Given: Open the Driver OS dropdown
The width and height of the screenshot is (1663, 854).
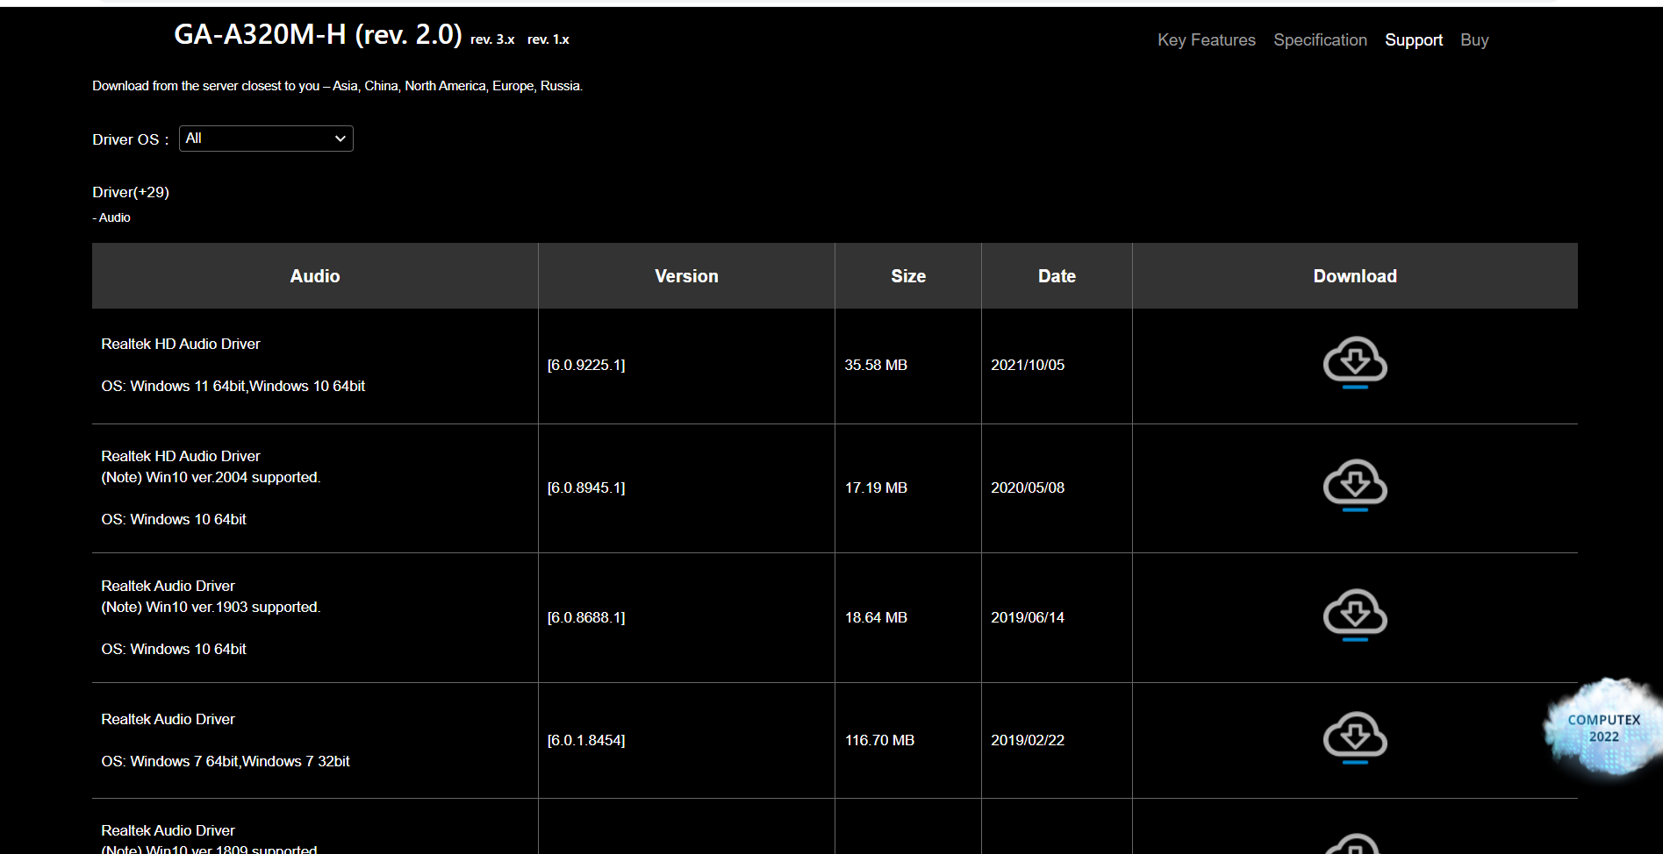Looking at the screenshot, I should 266,139.
